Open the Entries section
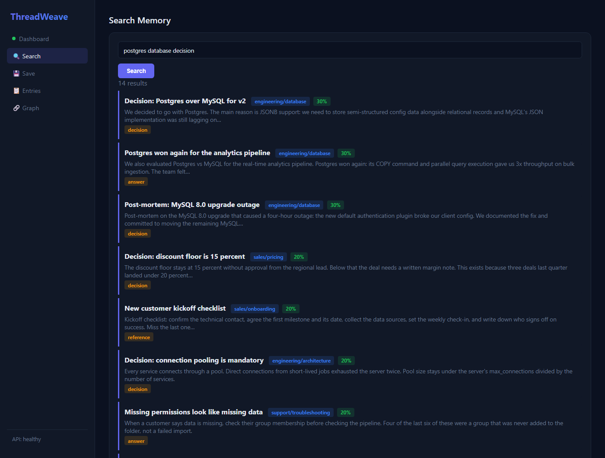 point(47,91)
